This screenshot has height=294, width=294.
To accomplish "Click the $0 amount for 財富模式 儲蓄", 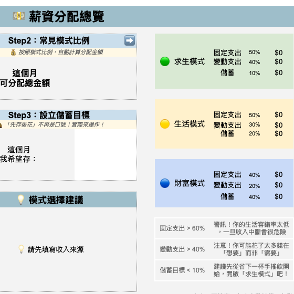I will coord(279,196).
